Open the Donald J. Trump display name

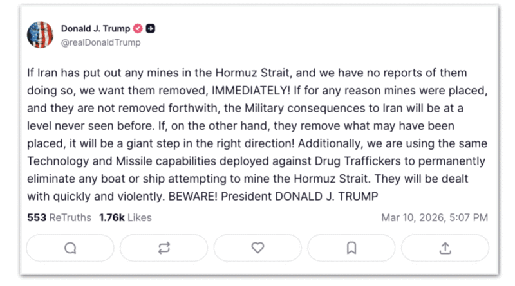(95, 29)
